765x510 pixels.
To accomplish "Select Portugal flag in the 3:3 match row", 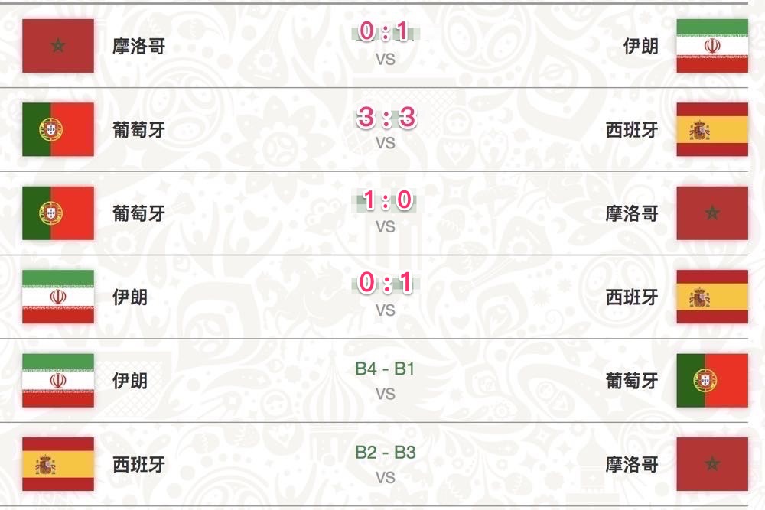I will (x=58, y=130).
